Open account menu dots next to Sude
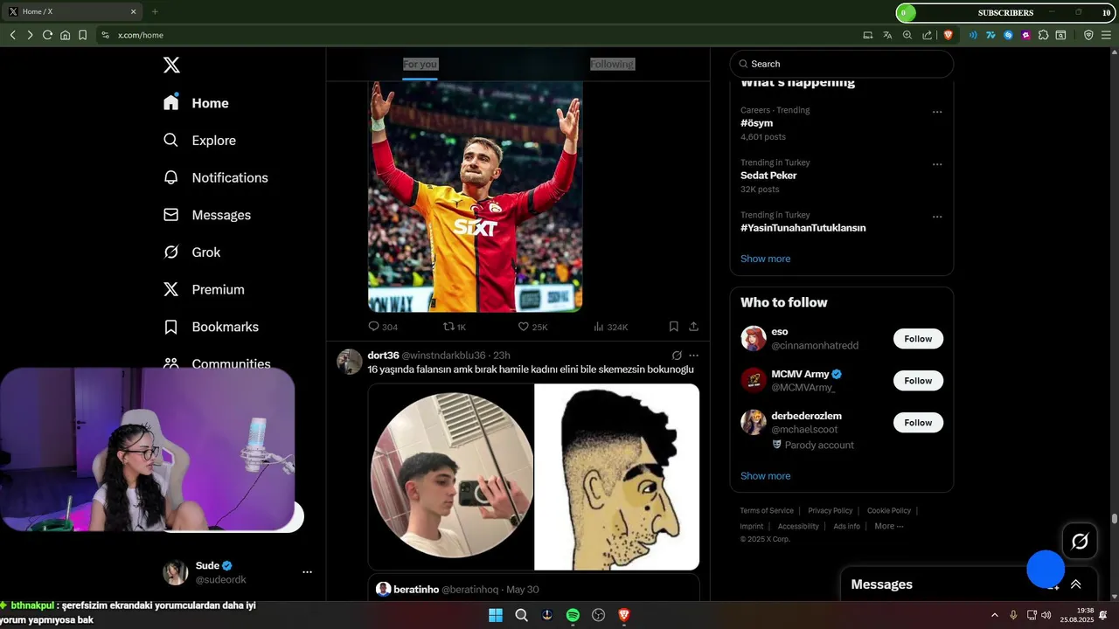Image resolution: width=1119 pixels, height=629 pixels. point(307,572)
